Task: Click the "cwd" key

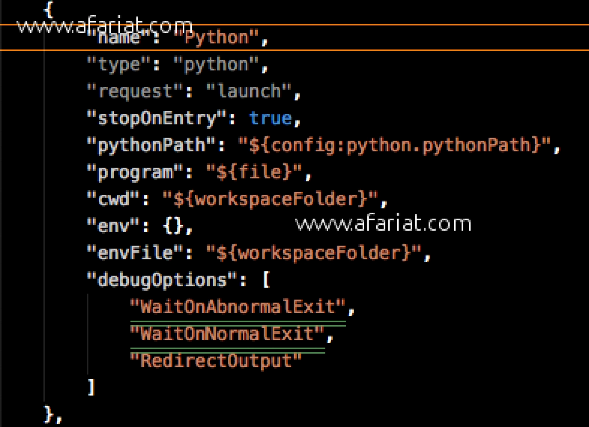Action: tap(113, 199)
